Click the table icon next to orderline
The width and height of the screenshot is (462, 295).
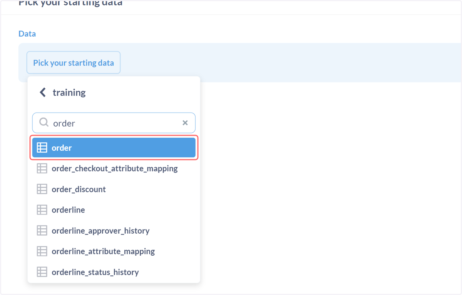(42, 210)
